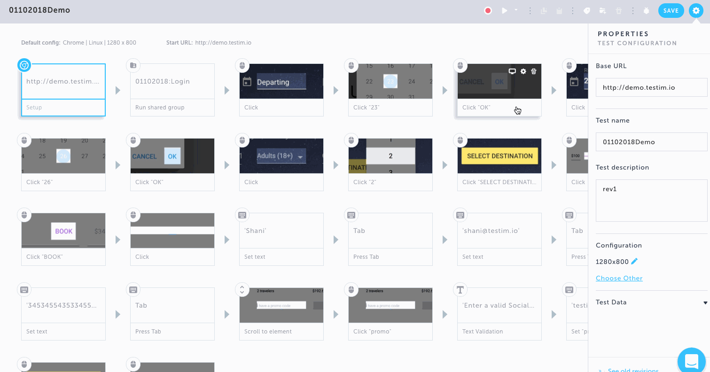Click the scroll icon on the Scroll to element step
710x372 pixels.
click(x=242, y=289)
